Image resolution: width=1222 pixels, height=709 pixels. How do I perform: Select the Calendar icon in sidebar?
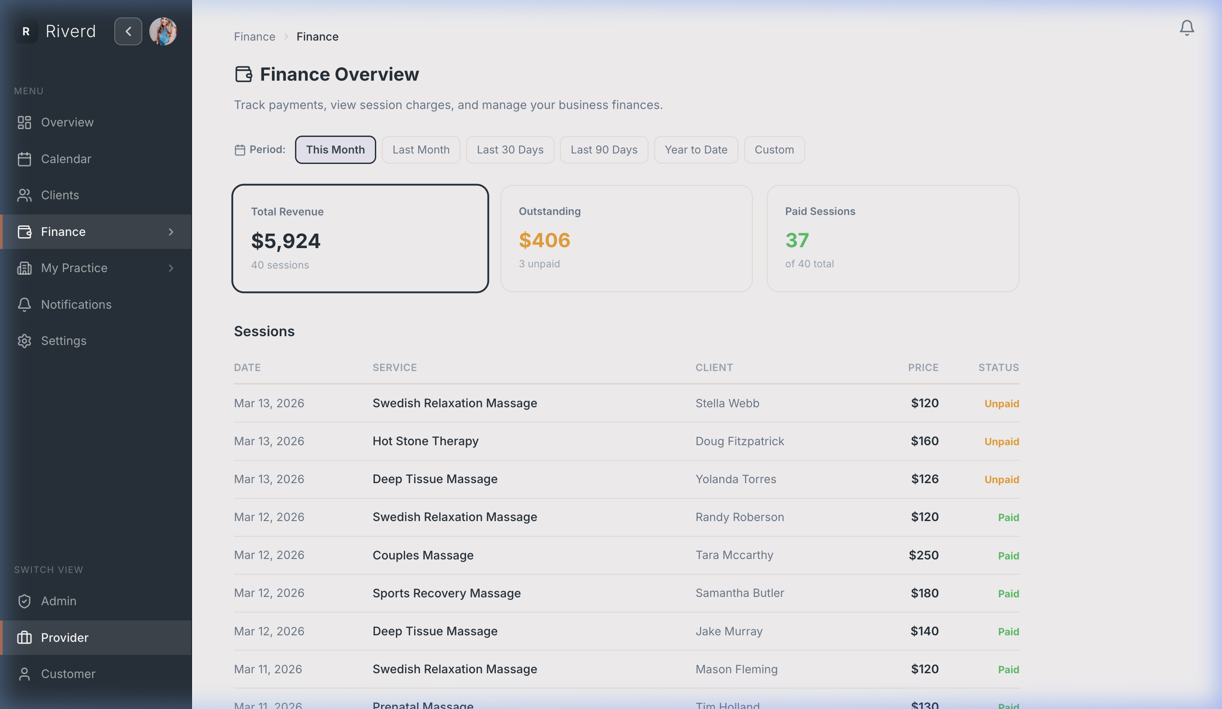pyautogui.click(x=25, y=159)
